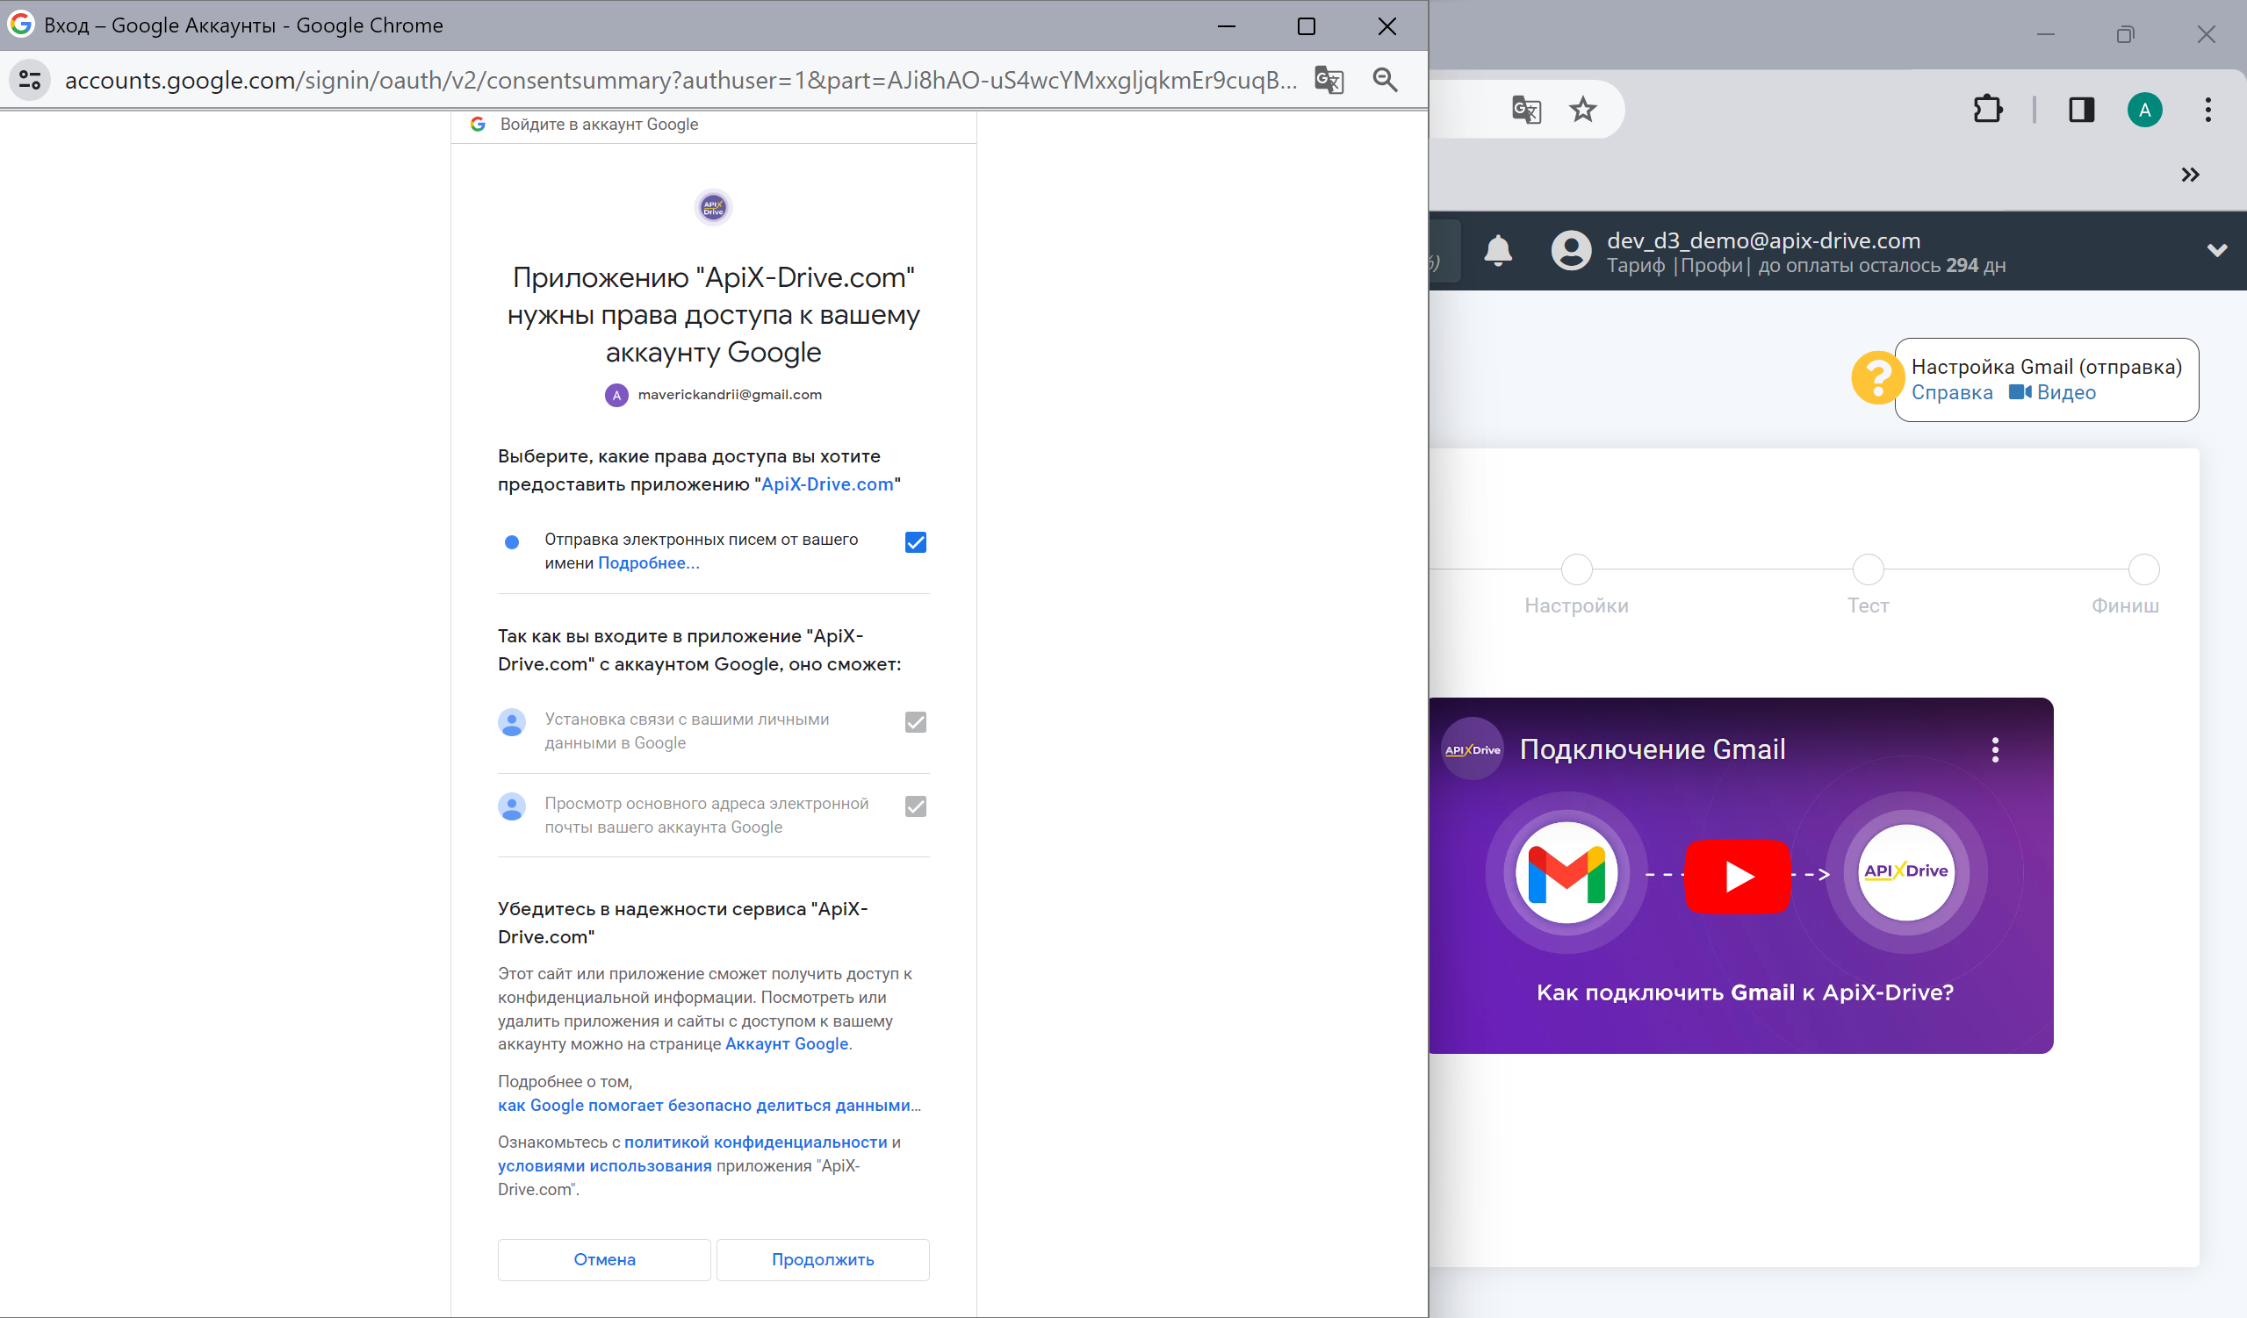Toggle the Chrome side panel icon

click(x=2081, y=110)
